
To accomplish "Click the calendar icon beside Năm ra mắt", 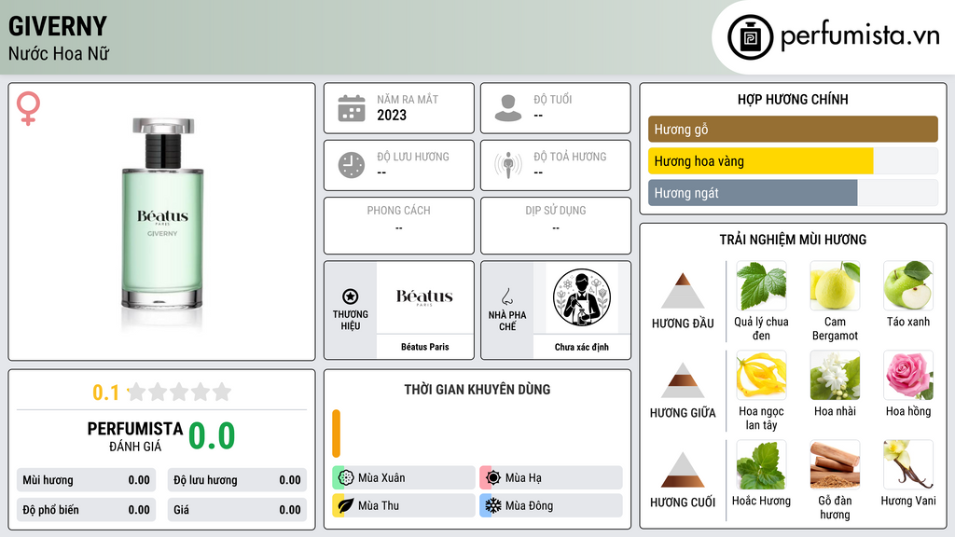I will pos(352,108).
